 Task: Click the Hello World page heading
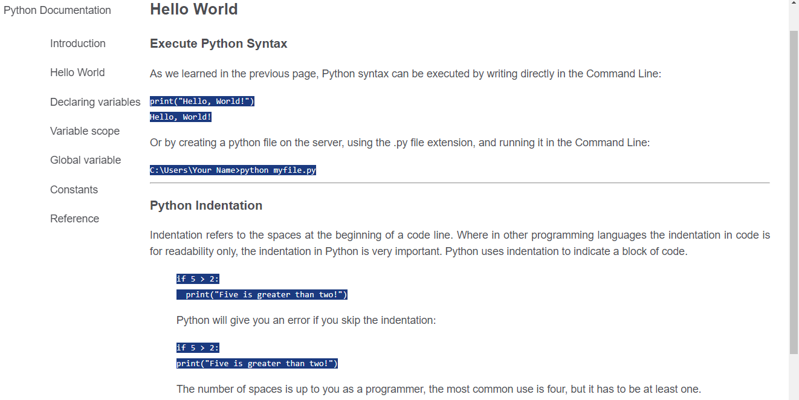click(x=193, y=10)
